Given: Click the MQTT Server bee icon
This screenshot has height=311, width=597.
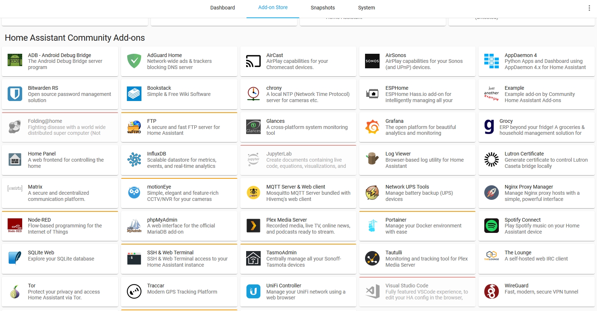Looking at the screenshot, I should [253, 193].
